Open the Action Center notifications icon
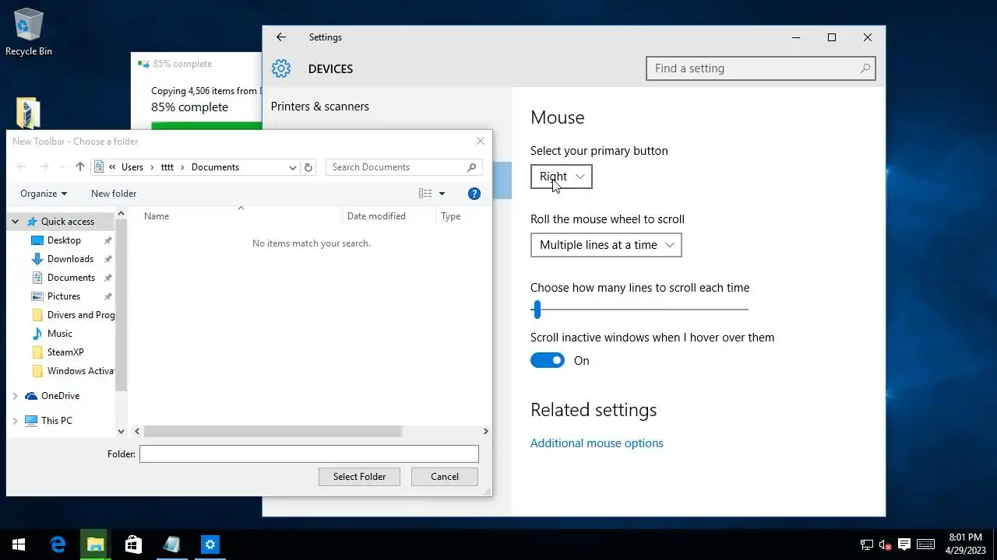This screenshot has width=997, height=560. [x=904, y=544]
